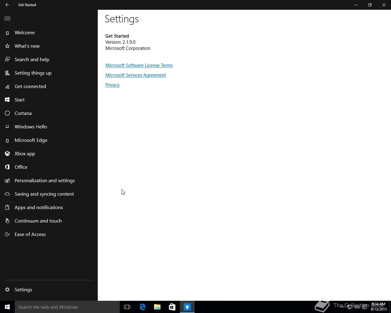Click the Office logo icon
Viewport: 391px width, 313px height.
pos(7,167)
